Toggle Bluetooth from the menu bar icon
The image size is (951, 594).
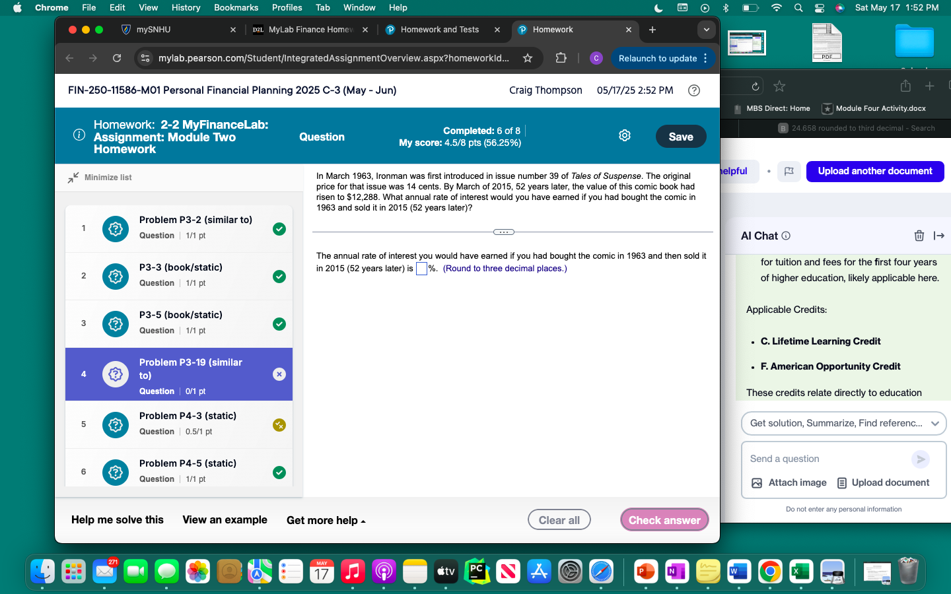pyautogui.click(x=726, y=8)
